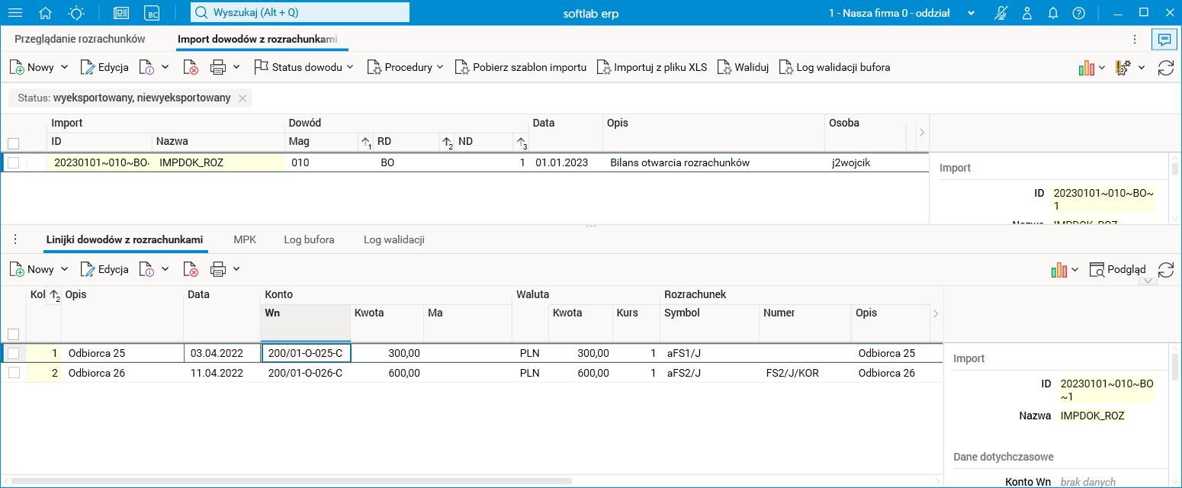Open Procedury dropdown

(x=405, y=67)
